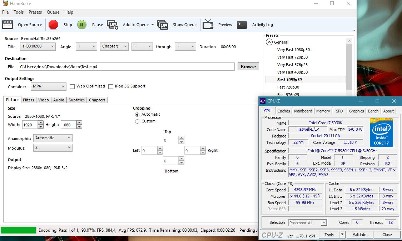This screenshot has width=402, height=241.
Task: Click Browse destination button
Action: (x=248, y=67)
